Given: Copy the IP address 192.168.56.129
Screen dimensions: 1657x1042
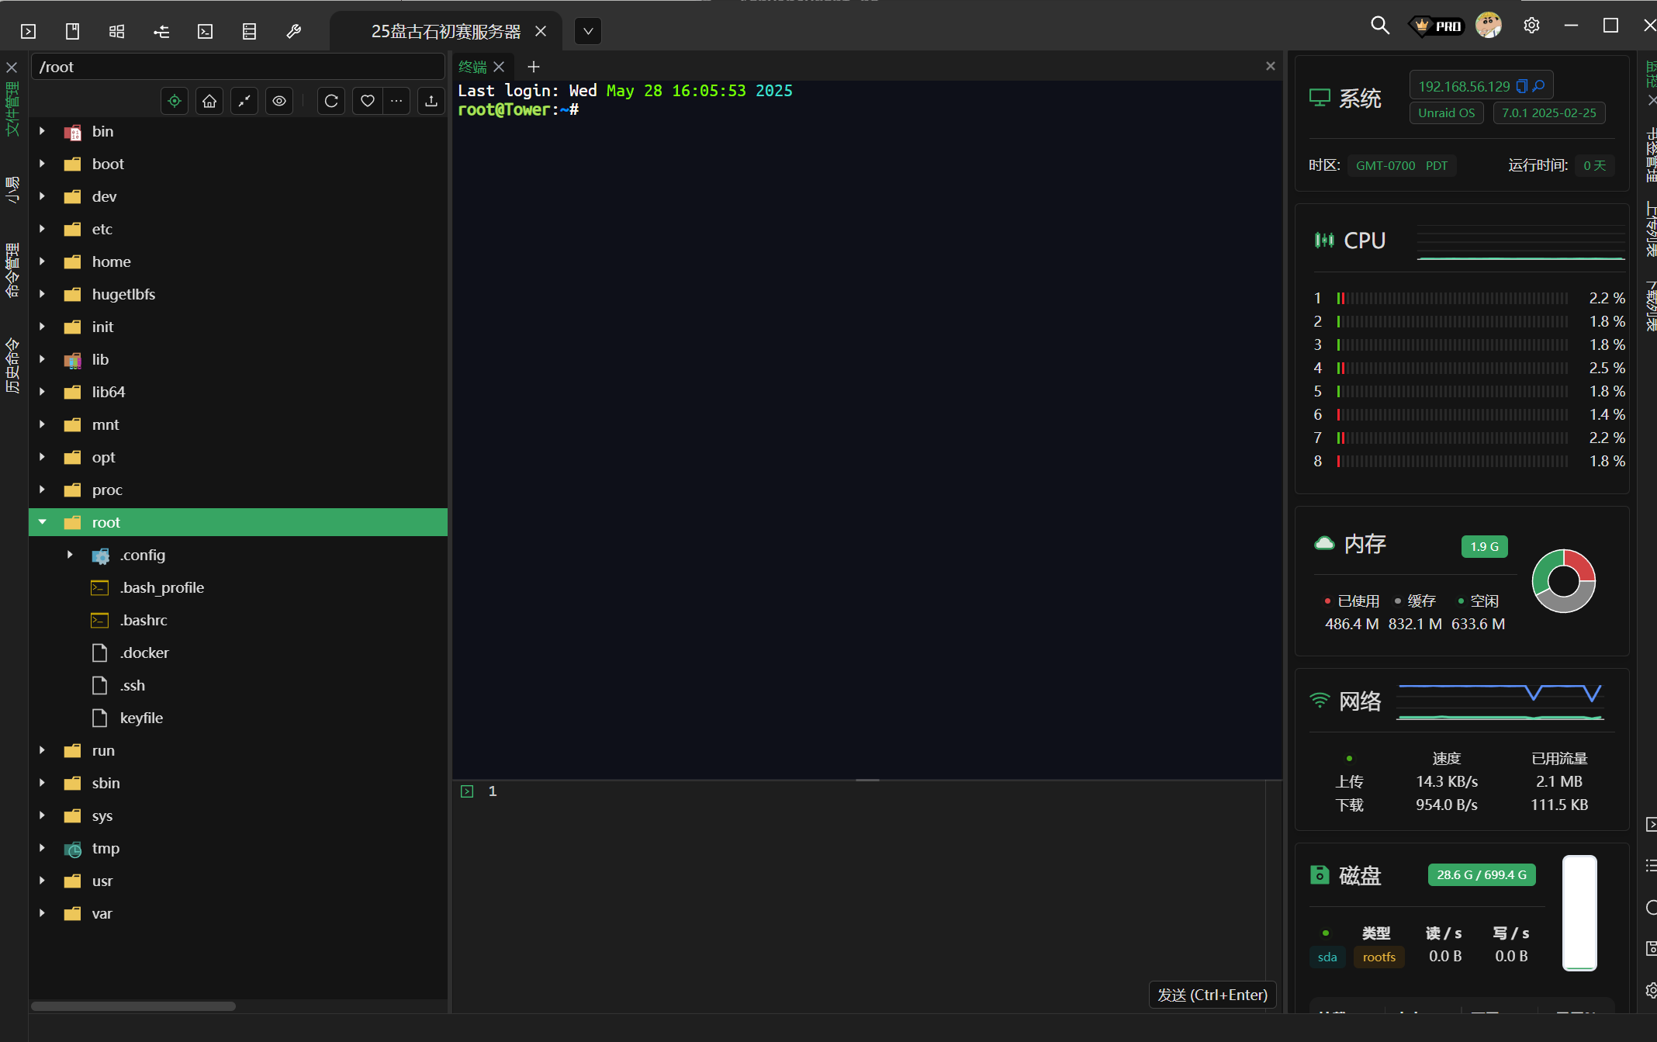Looking at the screenshot, I should click(1522, 86).
